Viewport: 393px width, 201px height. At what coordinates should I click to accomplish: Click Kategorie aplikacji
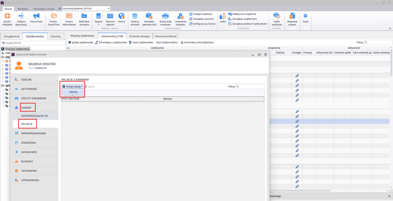tap(201, 14)
